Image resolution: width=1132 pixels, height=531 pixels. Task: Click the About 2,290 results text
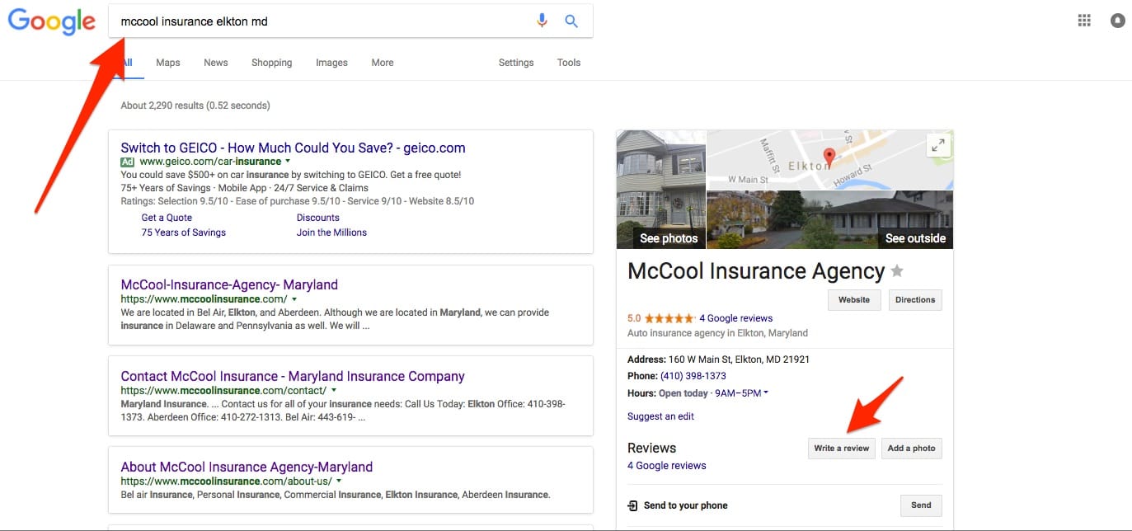pos(195,106)
